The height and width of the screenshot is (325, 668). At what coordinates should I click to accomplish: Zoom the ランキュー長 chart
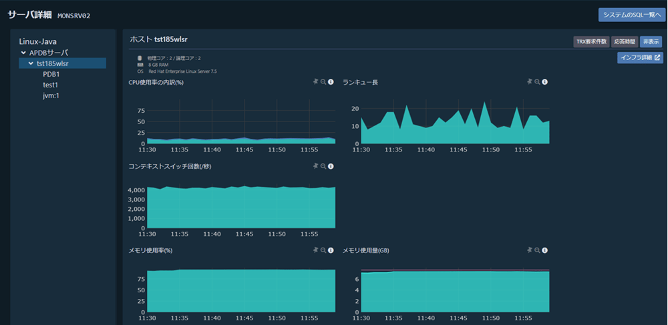(537, 82)
